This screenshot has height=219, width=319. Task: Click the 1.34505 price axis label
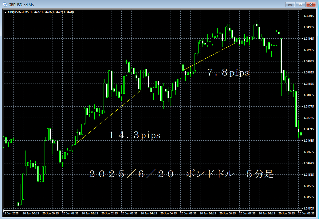click(x=309, y=209)
